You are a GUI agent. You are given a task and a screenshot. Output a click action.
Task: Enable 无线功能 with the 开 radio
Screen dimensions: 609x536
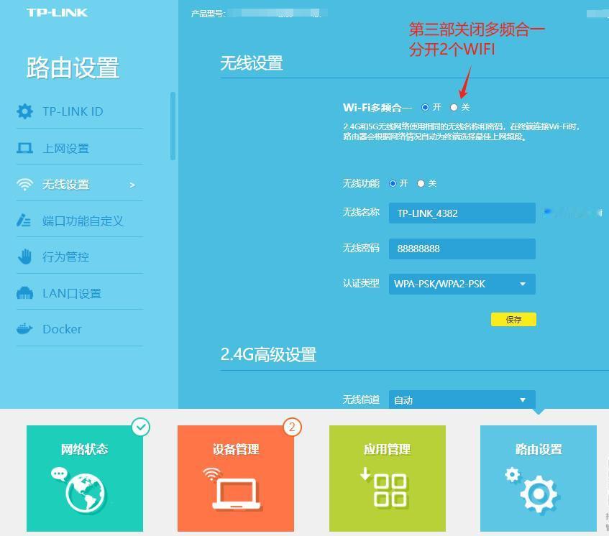tap(393, 183)
